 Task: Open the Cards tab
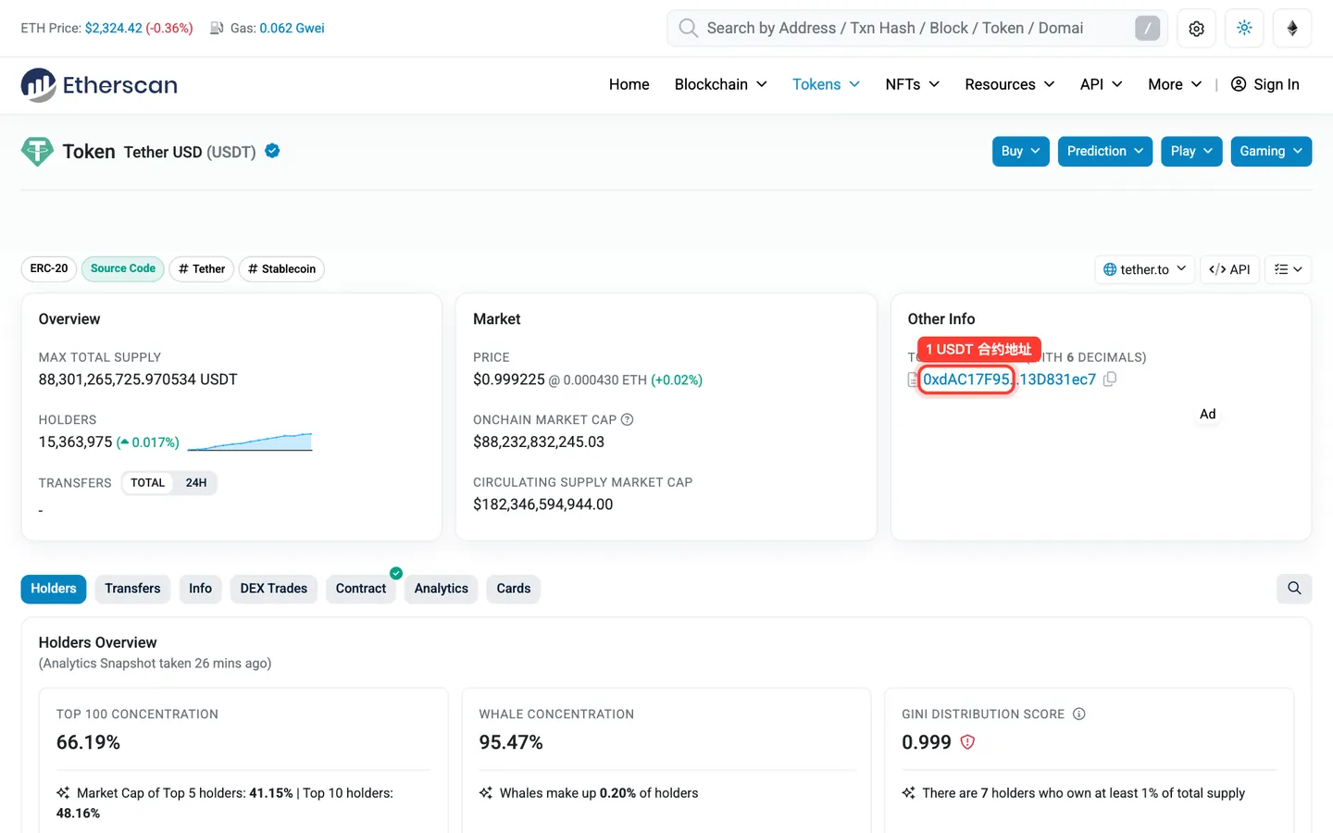[514, 589]
